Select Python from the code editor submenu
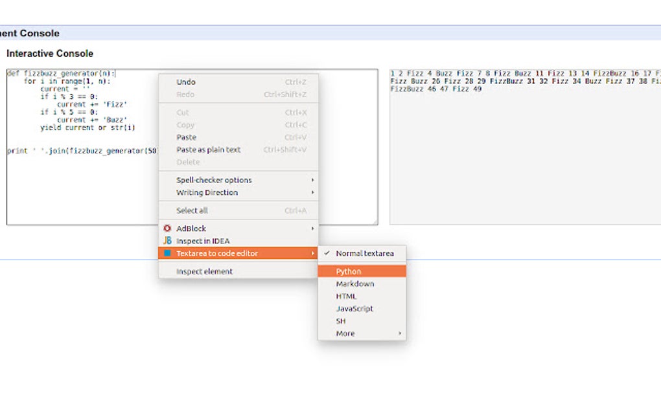This screenshot has height=413, width=661. click(348, 271)
